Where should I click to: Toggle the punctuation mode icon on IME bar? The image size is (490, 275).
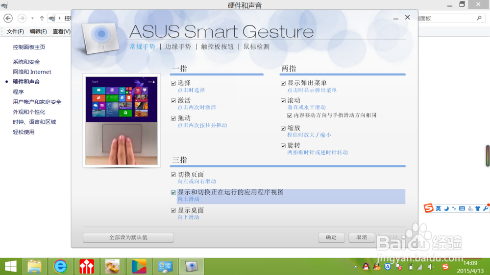point(454,208)
